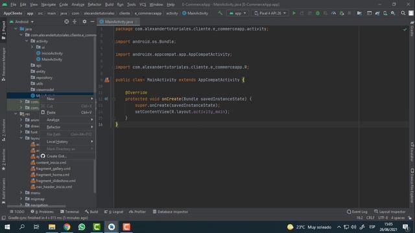Click the Make Project hammer icon
The height and width of the screenshot is (233, 415).
click(x=220, y=13)
